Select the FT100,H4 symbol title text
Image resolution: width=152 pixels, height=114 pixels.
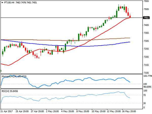pyautogui.click(x=9, y=3)
